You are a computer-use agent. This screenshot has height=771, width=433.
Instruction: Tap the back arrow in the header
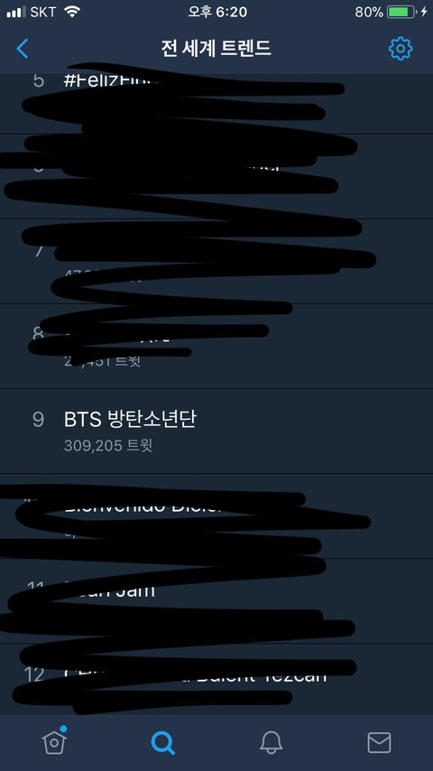pos(23,49)
